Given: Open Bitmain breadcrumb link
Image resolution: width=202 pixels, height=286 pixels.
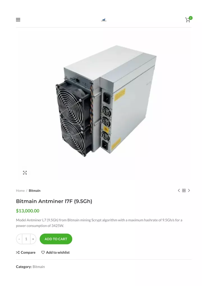Looking at the screenshot, I should [35, 190].
